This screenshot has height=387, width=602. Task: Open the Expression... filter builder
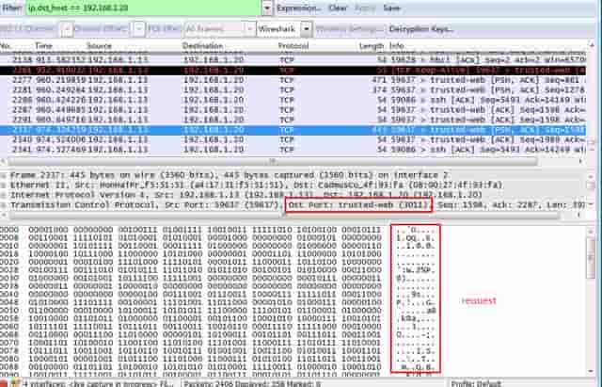click(299, 8)
